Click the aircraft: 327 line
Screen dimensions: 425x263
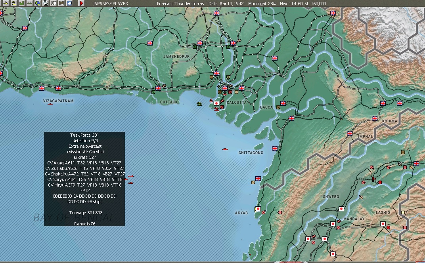(x=84, y=157)
